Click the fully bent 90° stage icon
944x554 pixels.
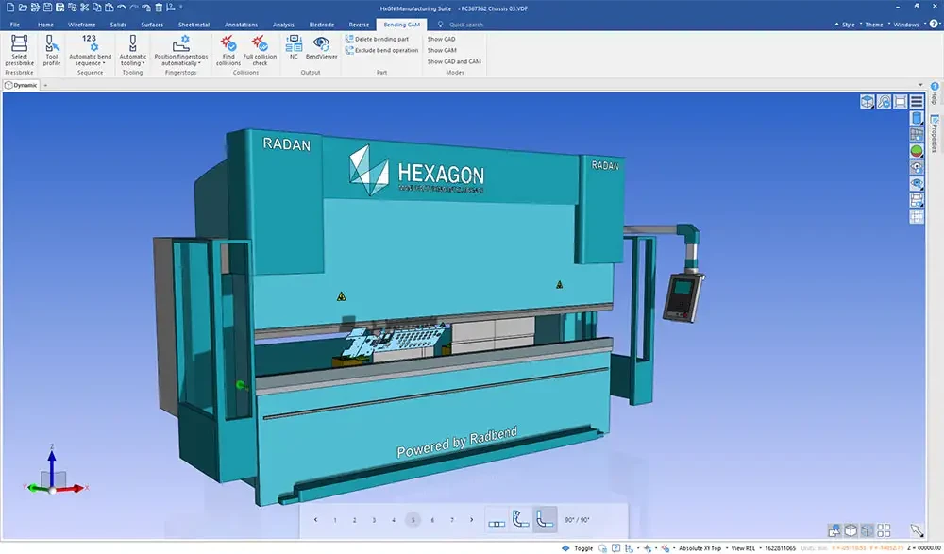(545, 520)
